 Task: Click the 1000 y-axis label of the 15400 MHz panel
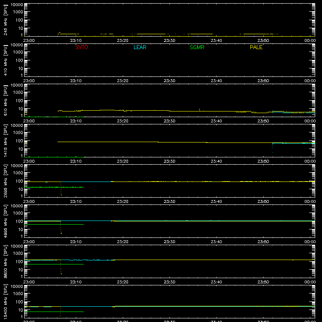pyautogui.click(x=18, y=294)
